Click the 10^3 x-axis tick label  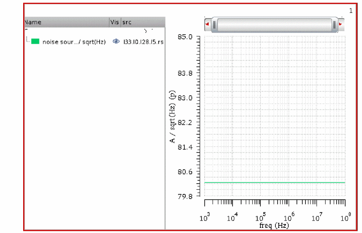tap(205, 217)
